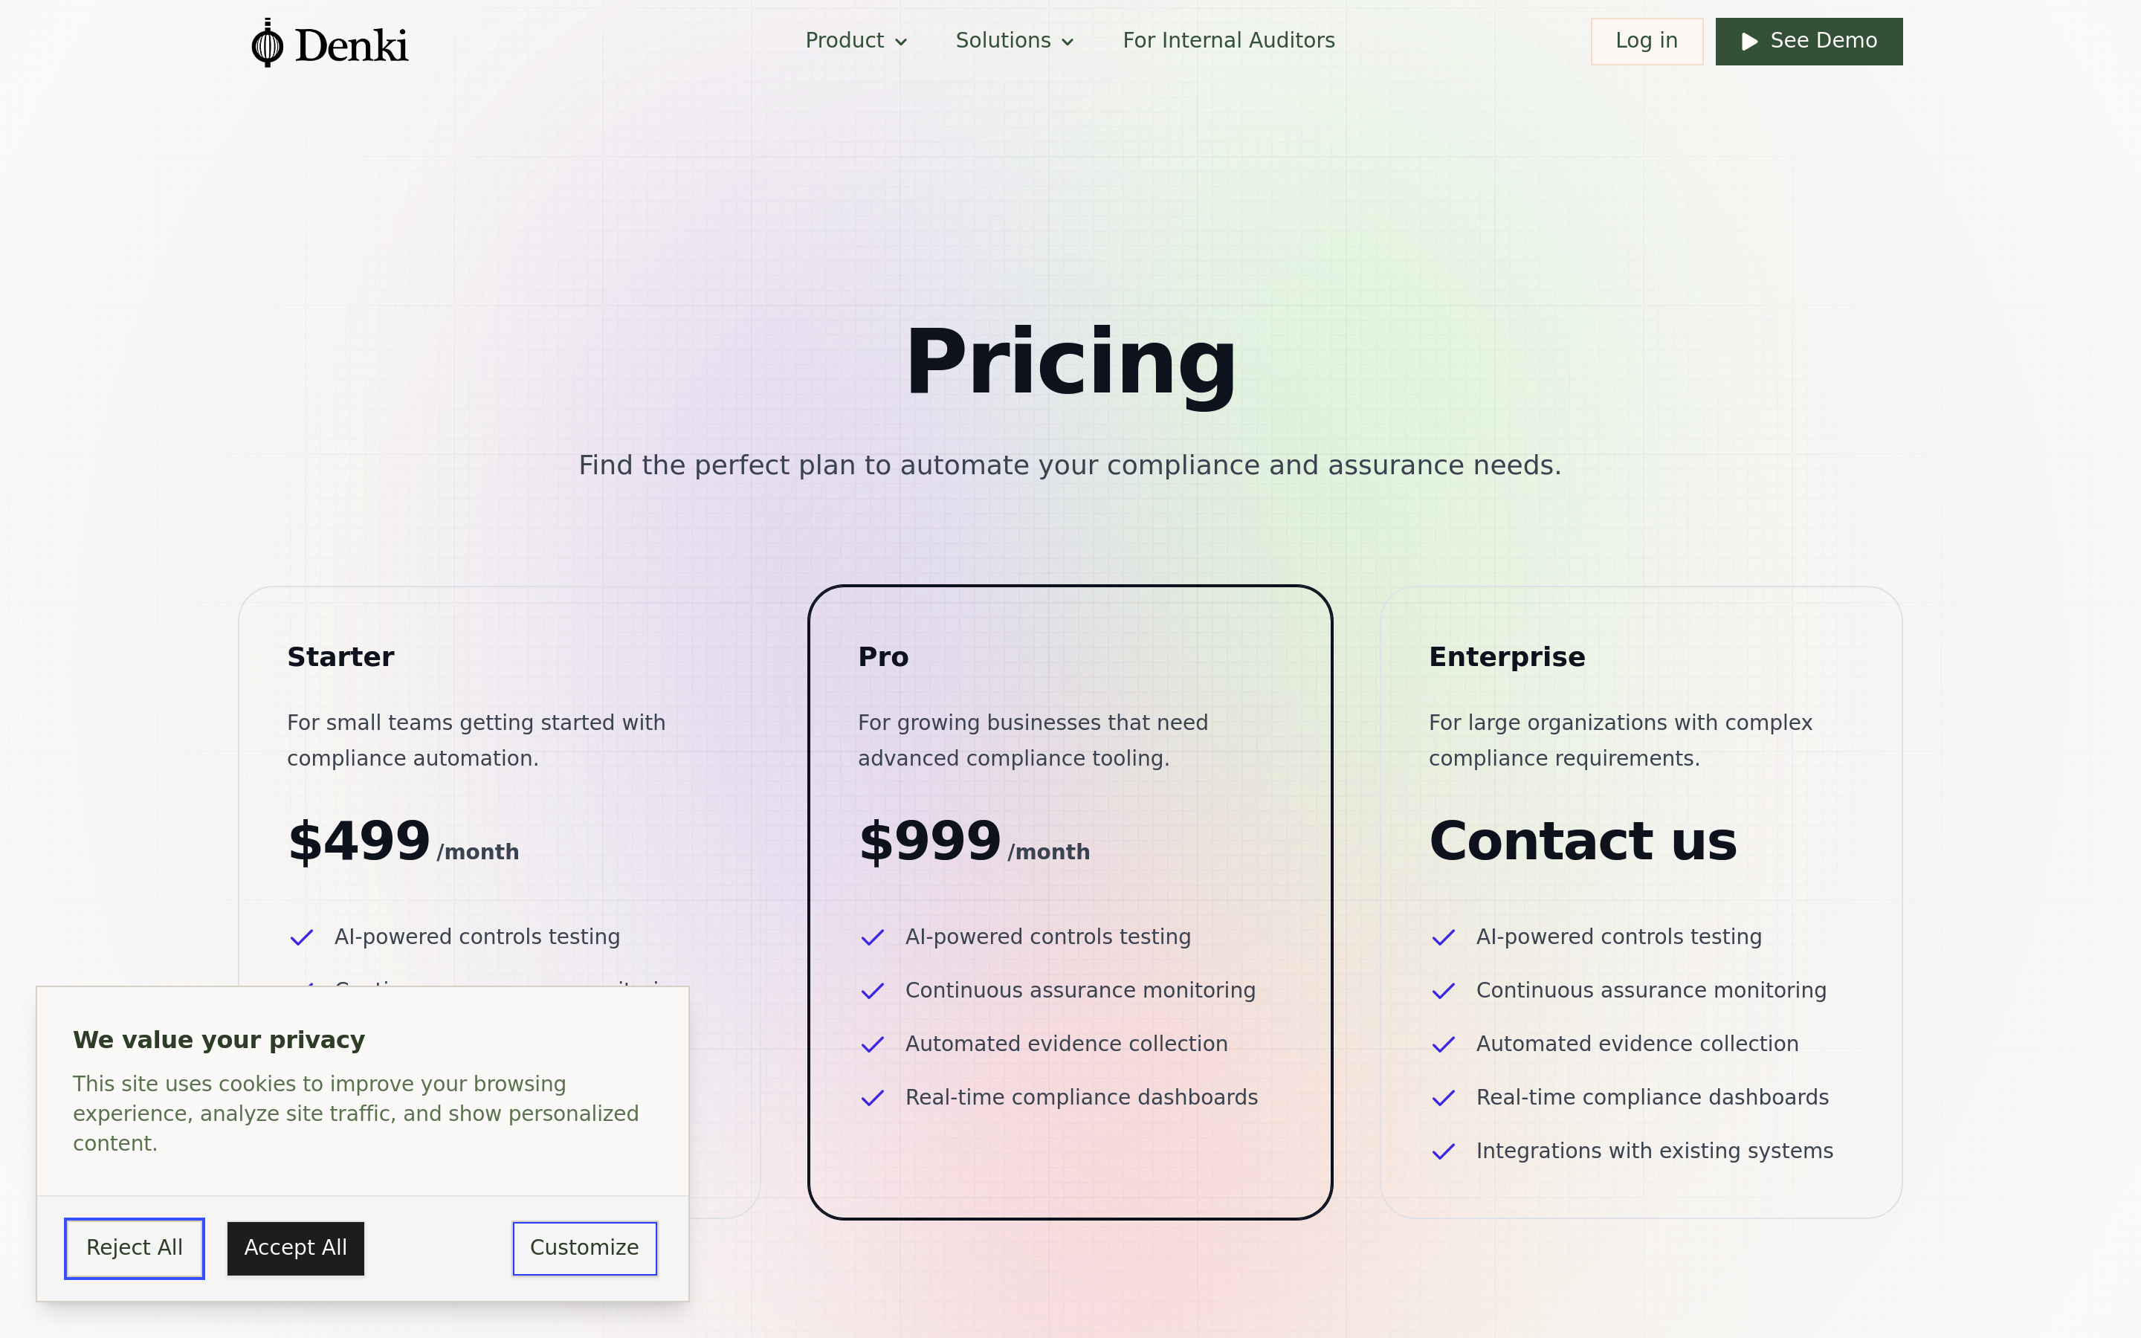Viewport: 2141px width, 1338px height.
Task: Click the Denki lantern logo icon
Action: [x=267, y=43]
